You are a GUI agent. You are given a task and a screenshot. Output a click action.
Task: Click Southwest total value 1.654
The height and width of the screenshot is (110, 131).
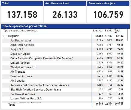point(120,94)
